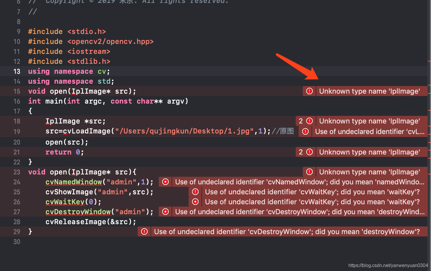Viewport: 431px width, 271px height.
Task: Click the underlined cvDestroyWindow identifier
Action: [78, 212]
